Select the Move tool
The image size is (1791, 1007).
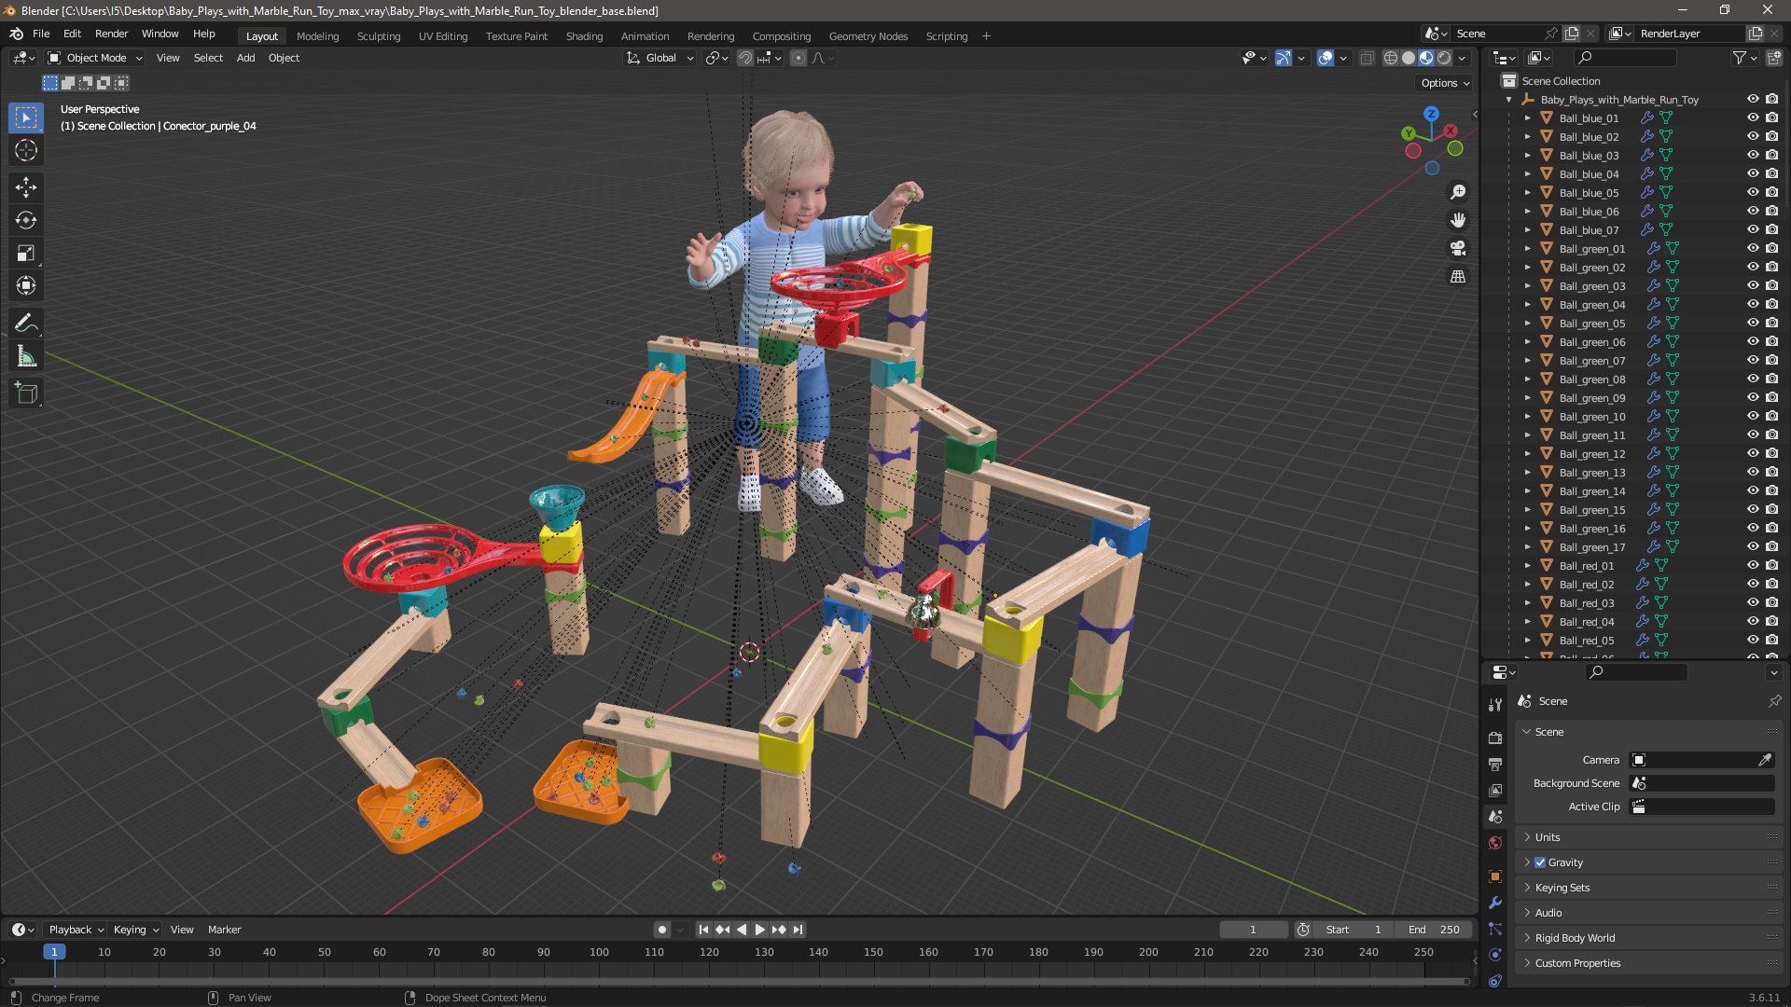pos(25,187)
